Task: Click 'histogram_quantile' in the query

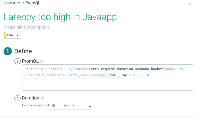Action: point(42,69)
